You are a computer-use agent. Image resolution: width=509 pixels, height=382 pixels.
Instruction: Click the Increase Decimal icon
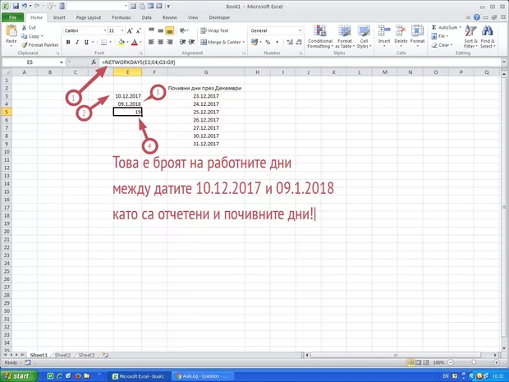pos(290,42)
